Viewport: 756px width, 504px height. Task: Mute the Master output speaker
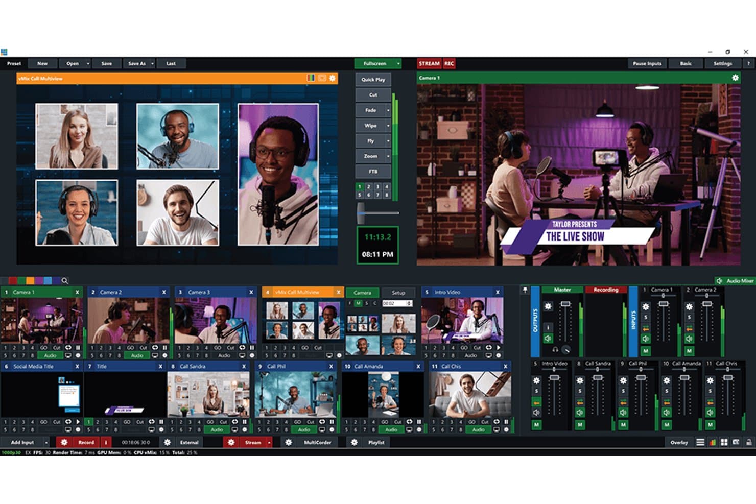pos(548,339)
